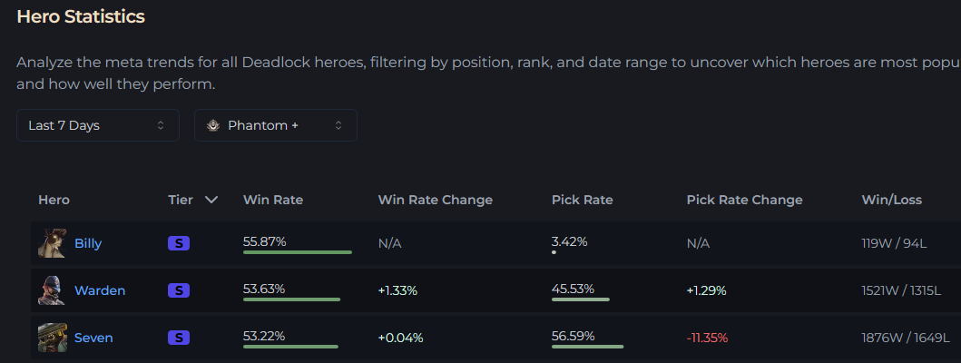Image resolution: width=961 pixels, height=363 pixels.
Task: Open Warden's hero portrait
Action: [52, 290]
